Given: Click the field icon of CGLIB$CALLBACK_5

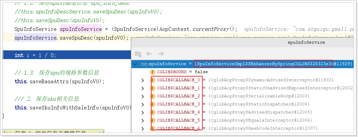Looking at the screenshot, I should [x=153, y=120].
